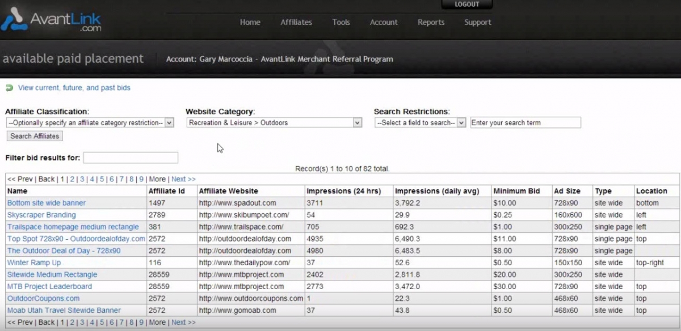Image resolution: width=681 pixels, height=331 pixels.
Task: Click the green arrow icon beside View bids
Action: [x=9, y=88]
